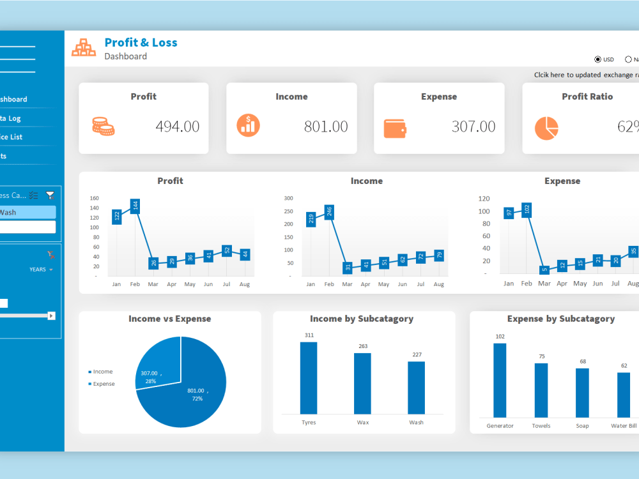Click the Tyres bar in income chart
The height and width of the screenshot is (479, 639).
click(x=309, y=378)
